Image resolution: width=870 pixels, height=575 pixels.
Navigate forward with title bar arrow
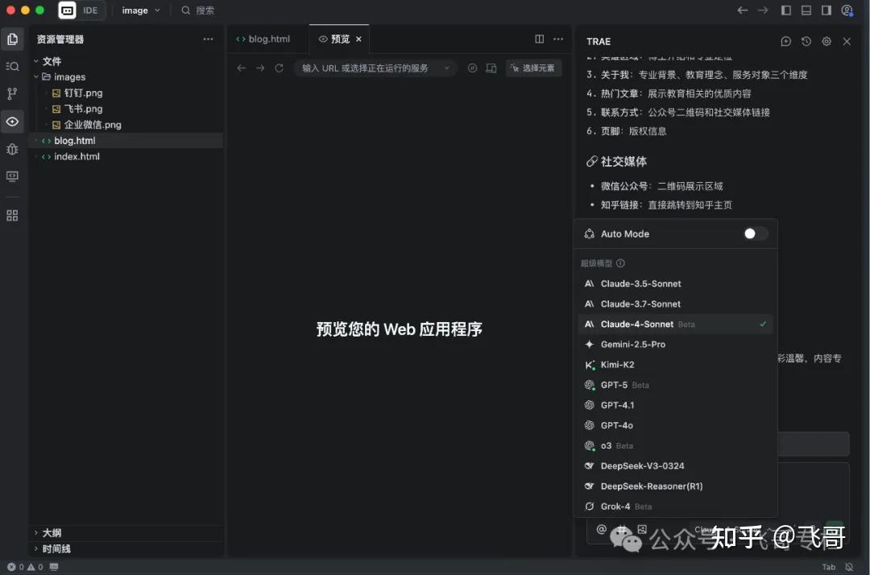coord(763,10)
